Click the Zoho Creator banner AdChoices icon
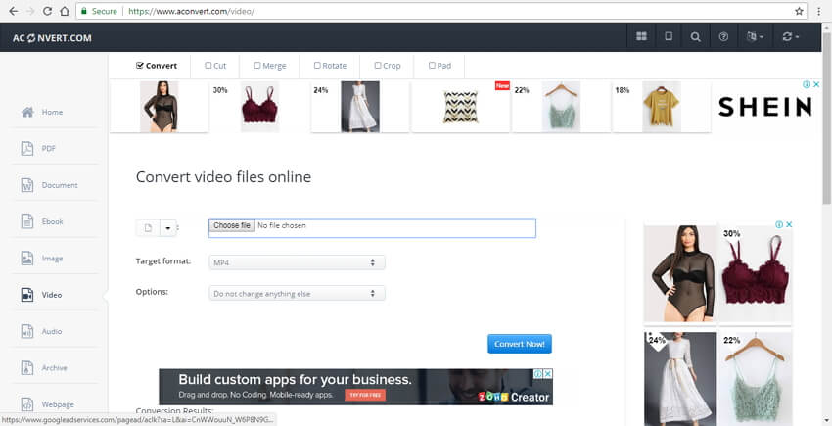Image resolution: width=832 pixels, height=426 pixels. point(538,373)
